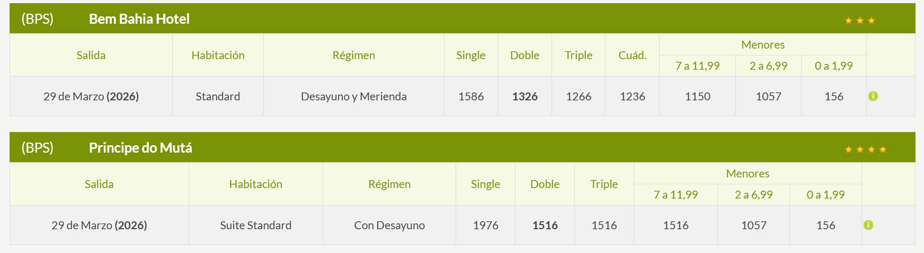
Task: Click Menores header in Bem Bahia table
Action: tap(762, 45)
